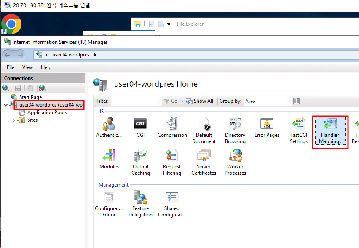Click the Connections toolbar connect globe icon
The height and width of the screenshot is (248, 359).
5,88
